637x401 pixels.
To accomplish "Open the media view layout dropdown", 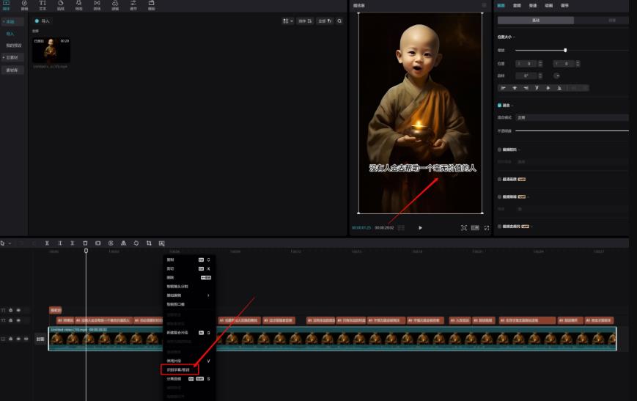I will pos(287,21).
